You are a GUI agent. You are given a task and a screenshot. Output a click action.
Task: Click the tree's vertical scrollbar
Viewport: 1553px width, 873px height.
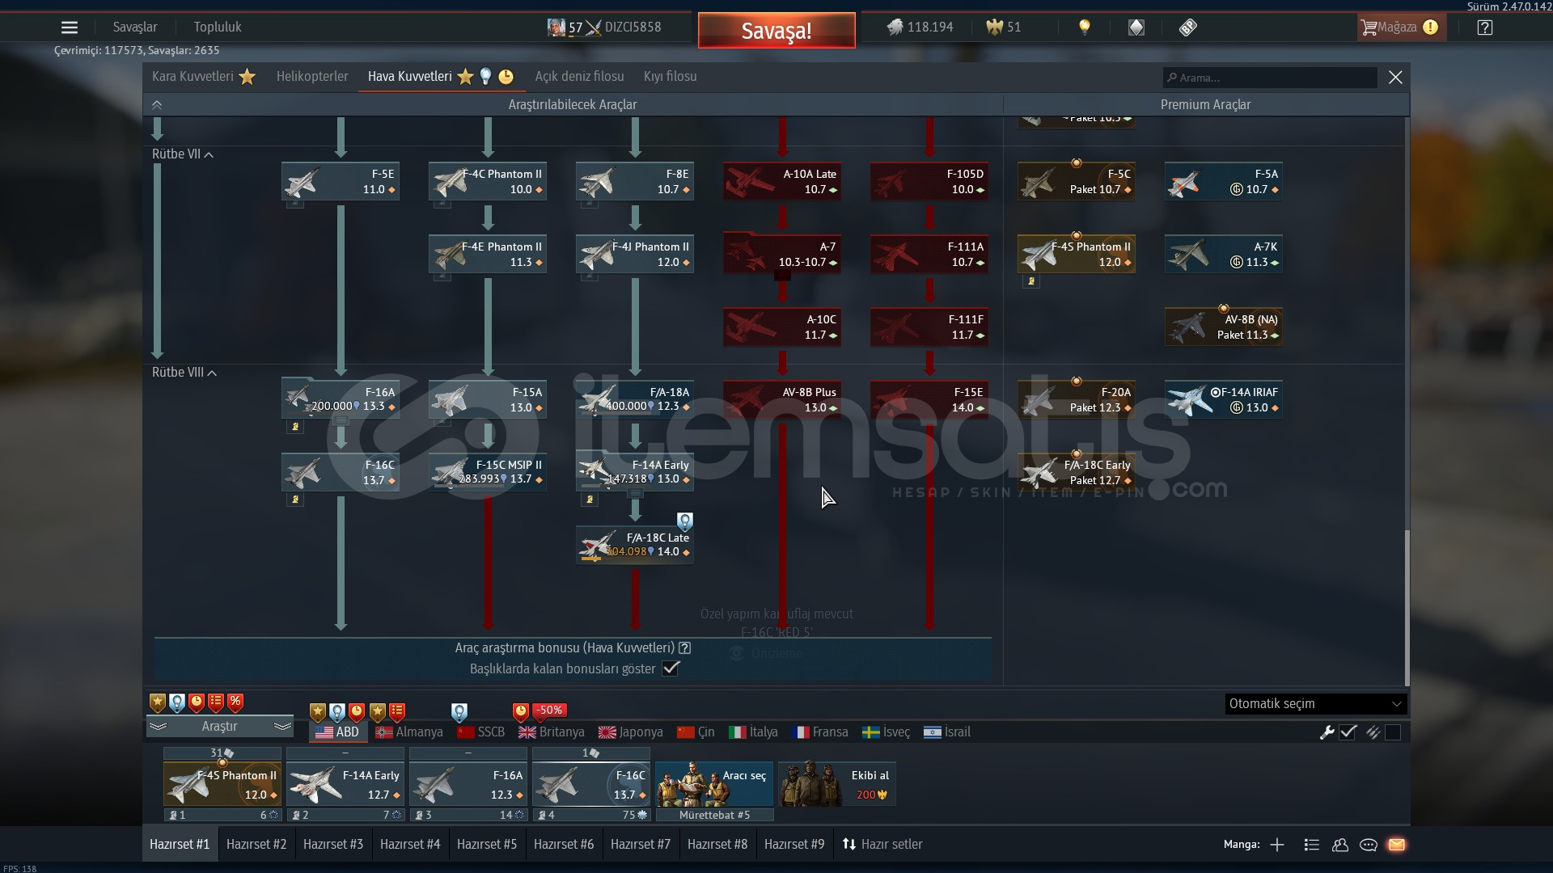tap(1407, 608)
